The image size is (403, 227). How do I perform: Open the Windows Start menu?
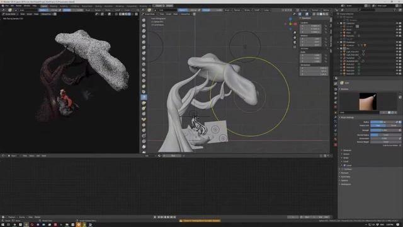(x=3, y=224)
